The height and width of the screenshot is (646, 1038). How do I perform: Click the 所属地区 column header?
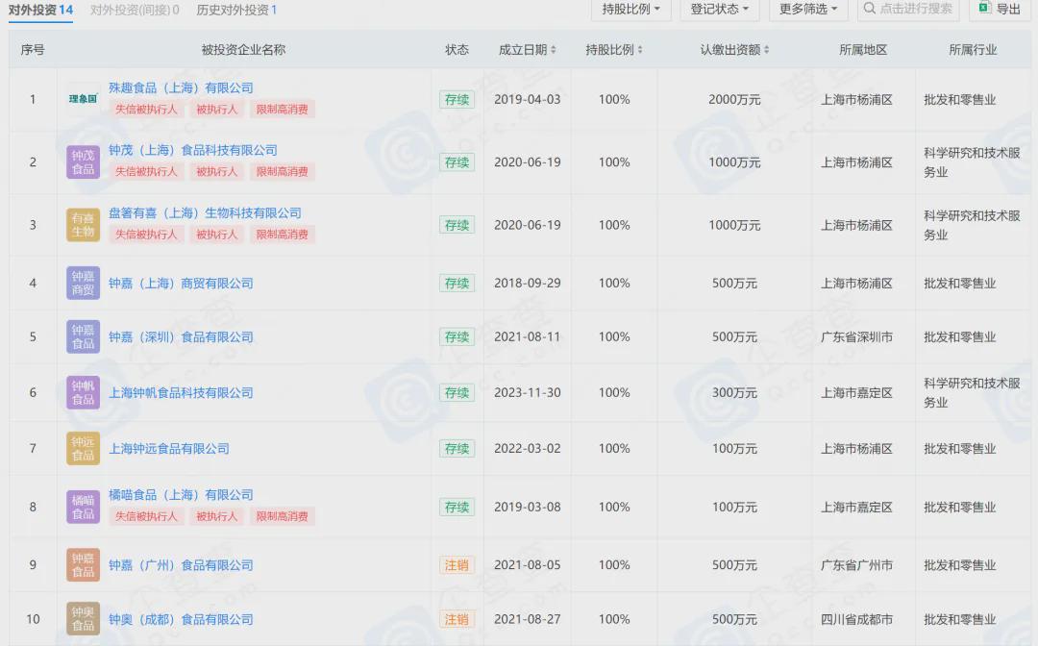(x=863, y=50)
